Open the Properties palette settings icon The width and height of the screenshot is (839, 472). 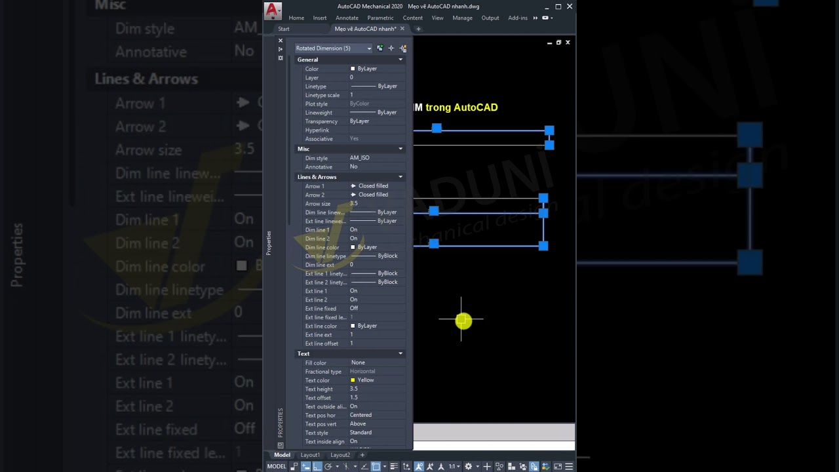pyautogui.click(x=281, y=58)
